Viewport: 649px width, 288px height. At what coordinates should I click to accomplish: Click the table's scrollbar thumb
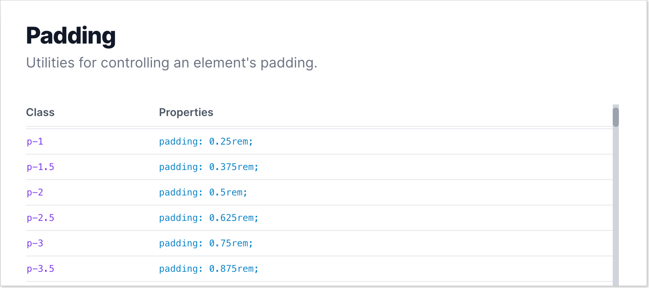coord(616,117)
